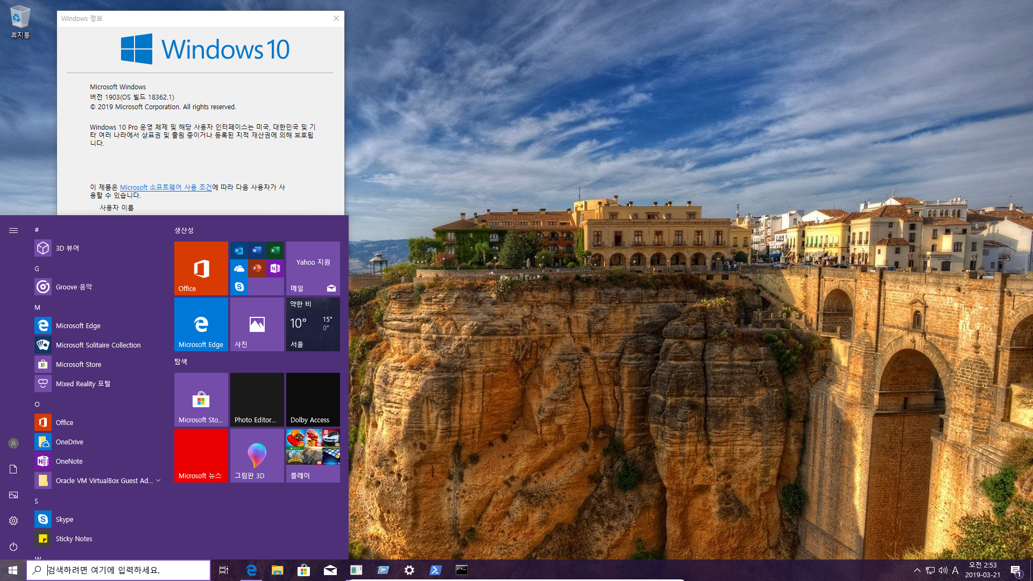Open the Dolby Access tile
The image size is (1033, 581).
pyautogui.click(x=313, y=400)
